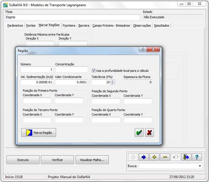This screenshot has height=182, width=209.
Task: Maximize the SisBaHiA main window
Action: point(189,4)
